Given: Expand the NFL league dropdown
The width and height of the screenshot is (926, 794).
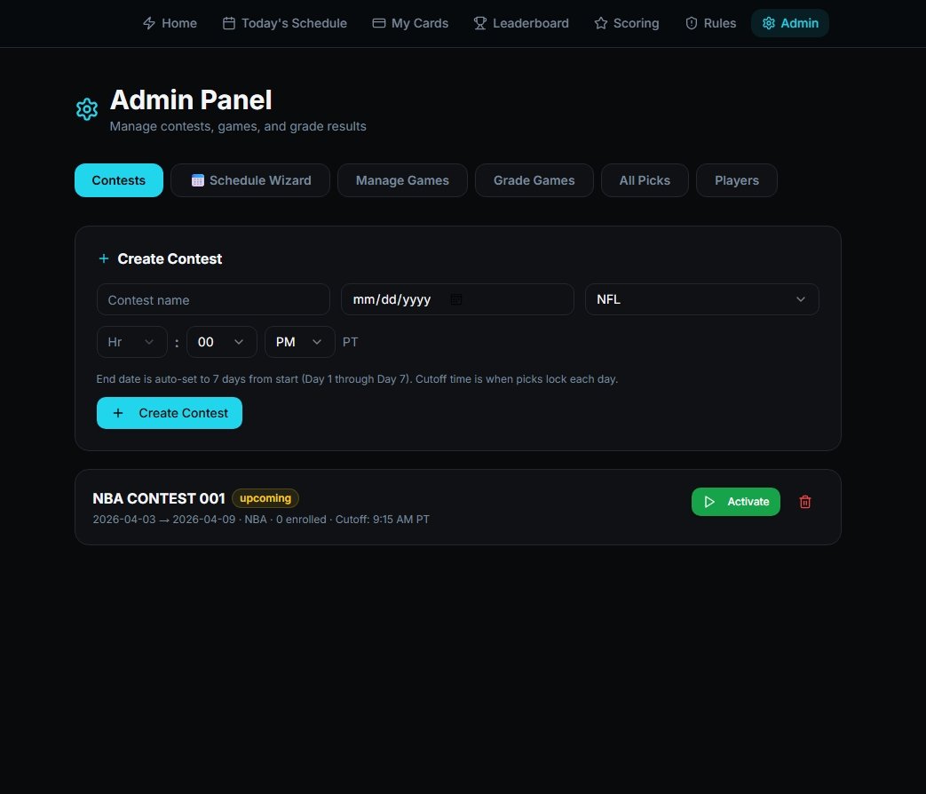Looking at the screenshot, I should click(701, 299).
